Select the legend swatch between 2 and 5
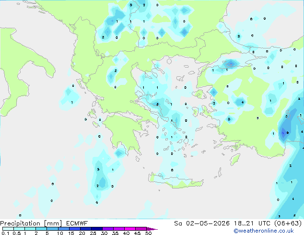Viewport: 304px width, 235px height. click(x=41, y=229)
